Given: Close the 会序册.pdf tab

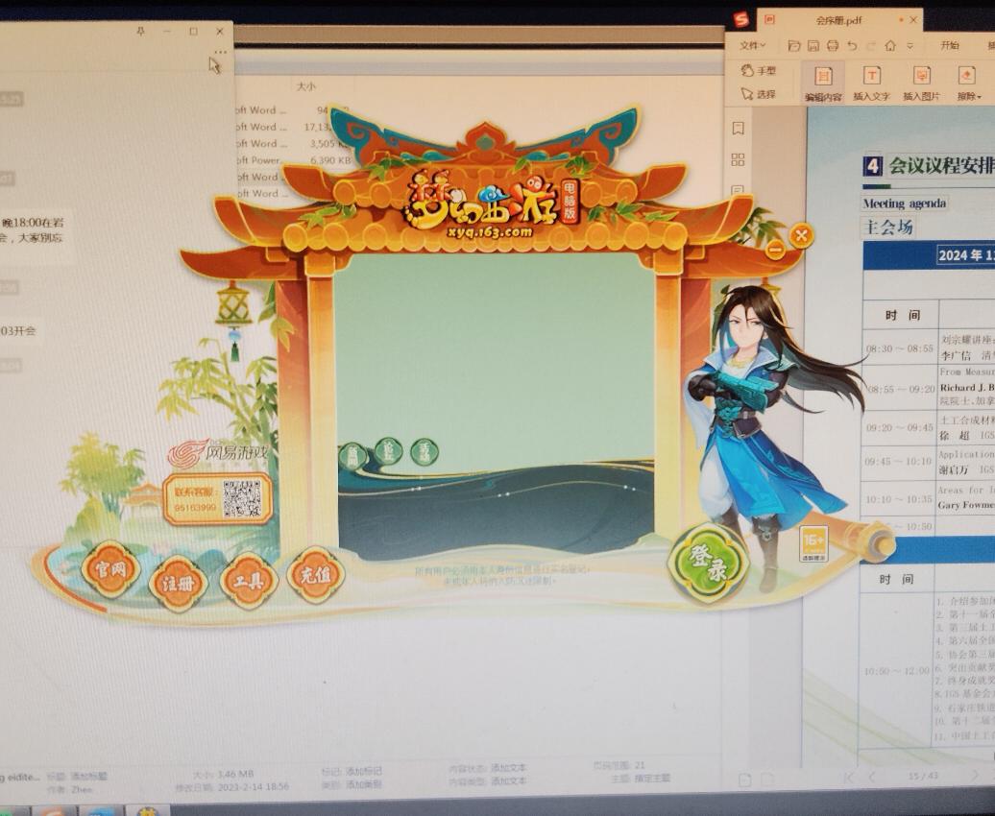Looking at the screenshot, I should (913, 20).
